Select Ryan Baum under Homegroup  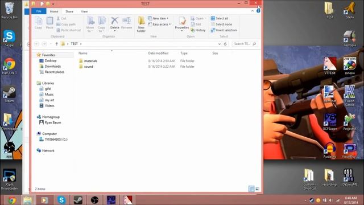(x=51, y=122)
